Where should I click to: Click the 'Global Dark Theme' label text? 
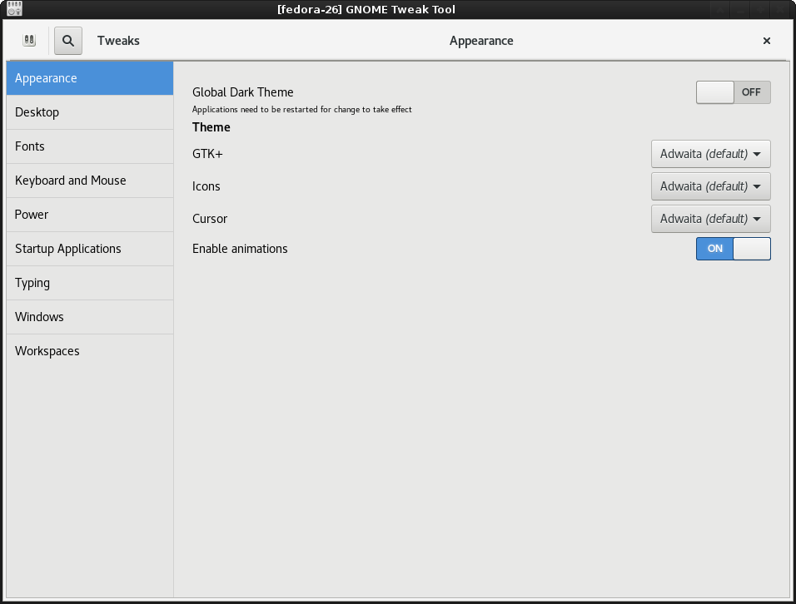pos(242,92)
